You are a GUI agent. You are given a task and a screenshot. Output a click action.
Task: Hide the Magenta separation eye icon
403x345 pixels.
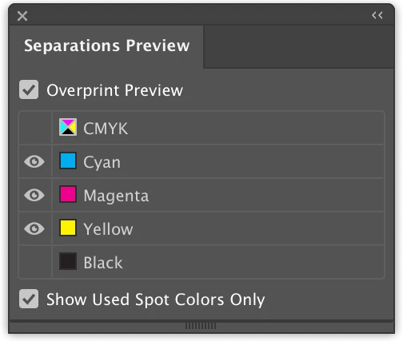pos(34,195)
